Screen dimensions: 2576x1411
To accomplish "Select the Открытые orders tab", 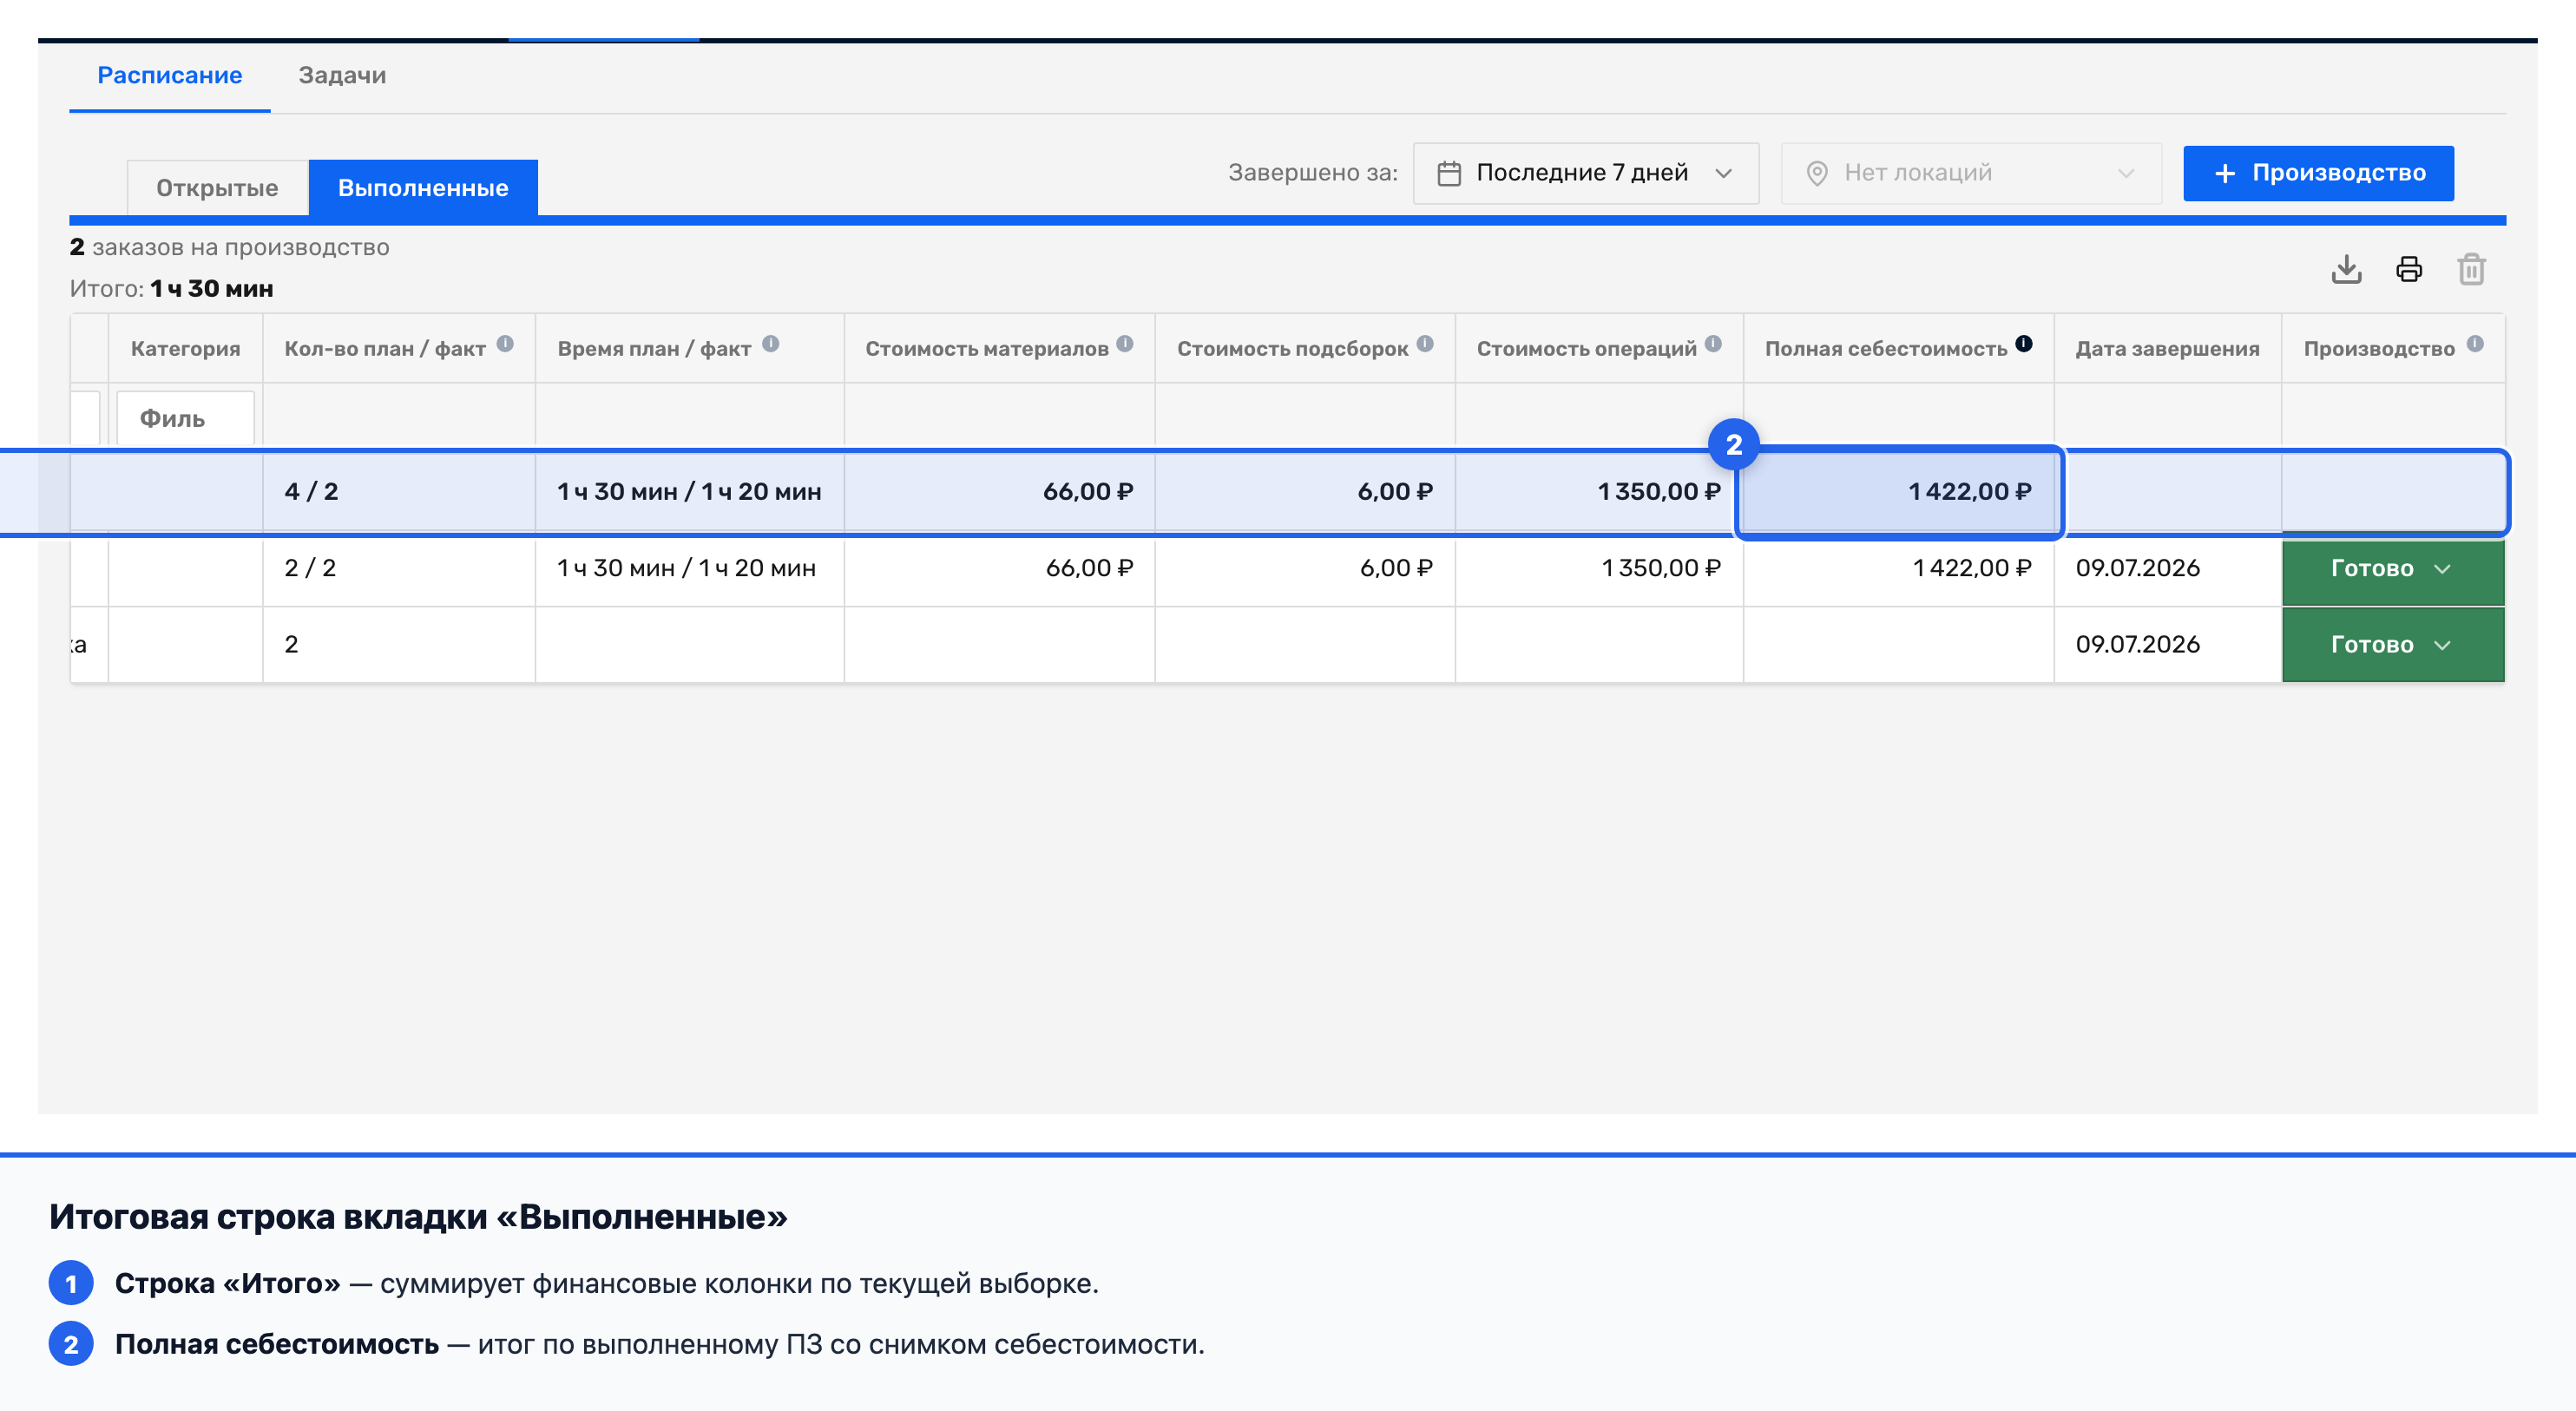I will click(217, 188).
